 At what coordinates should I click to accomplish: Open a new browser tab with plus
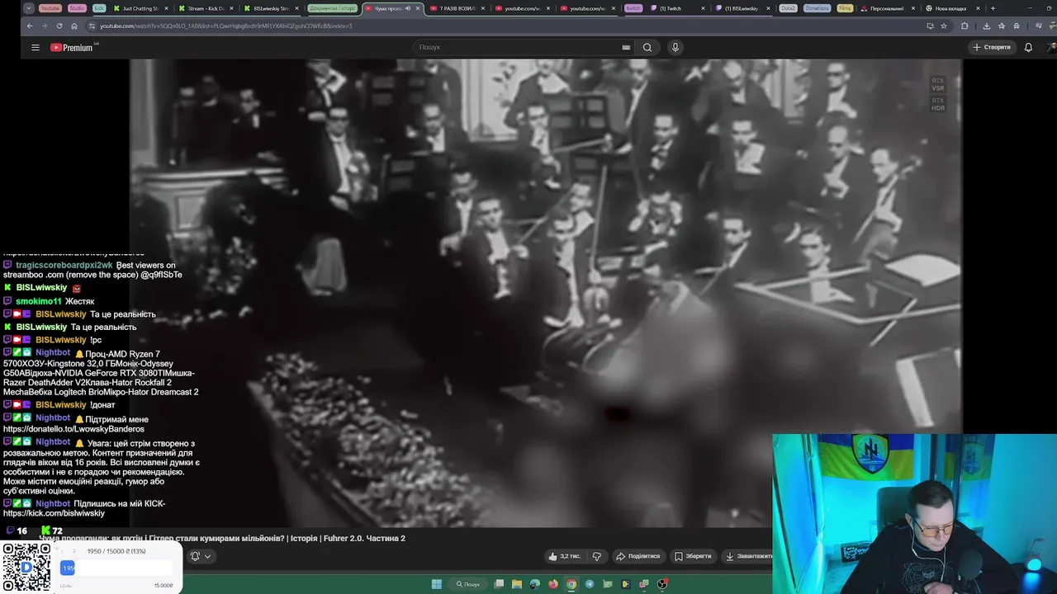[x=993, y=8]
